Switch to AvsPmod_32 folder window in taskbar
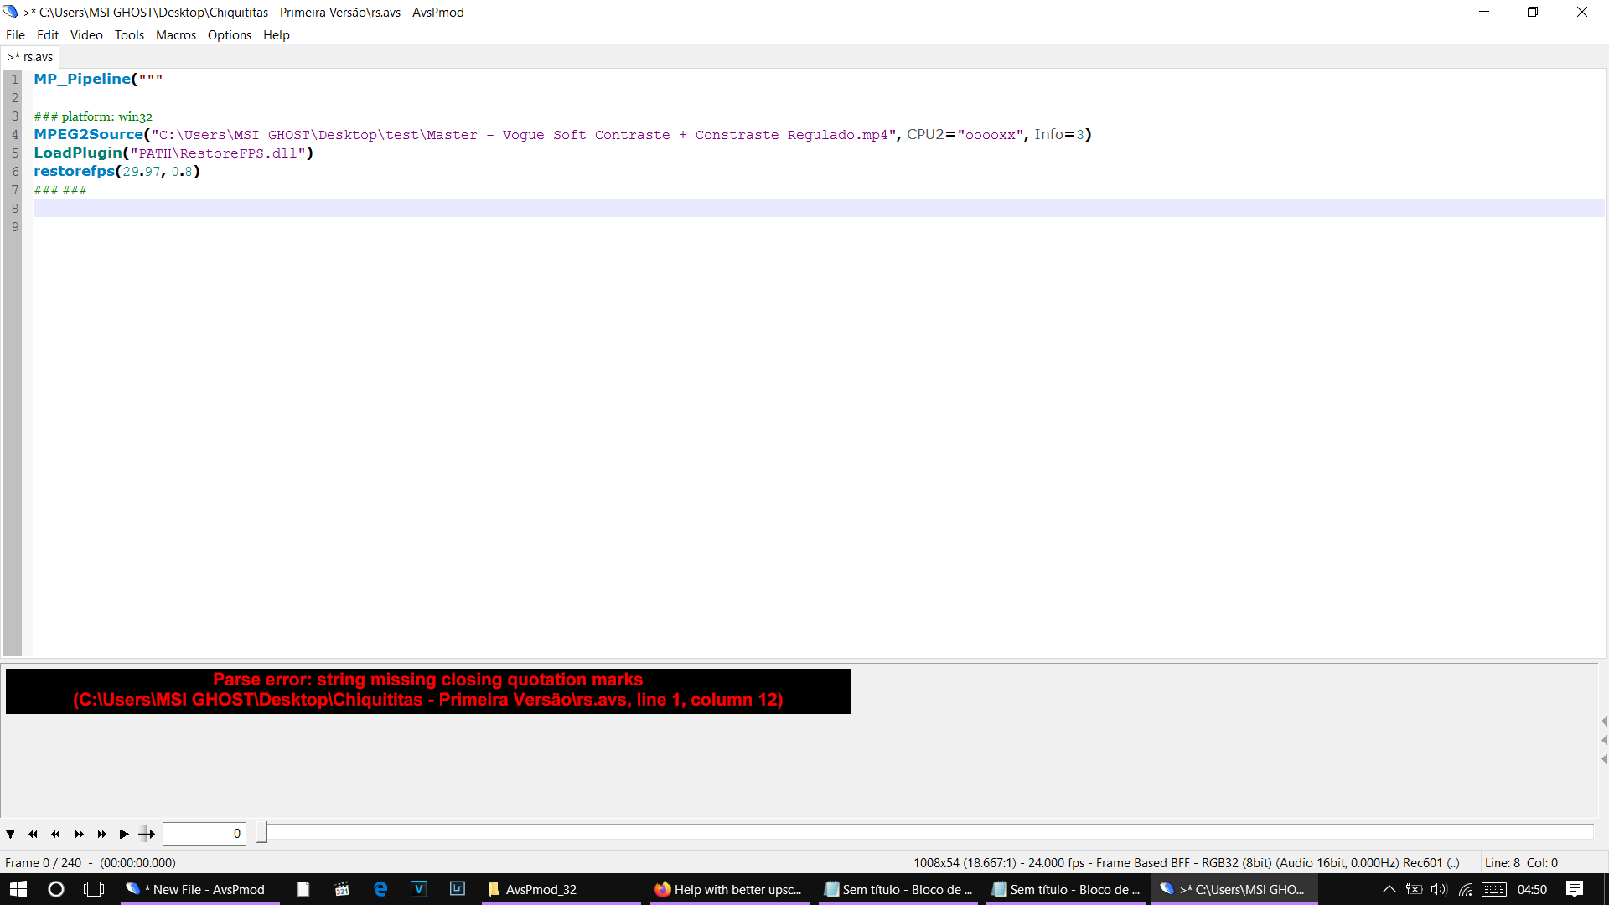This screenshot has width=1609, height=905. pyautogui.click(x=561, y=889)
